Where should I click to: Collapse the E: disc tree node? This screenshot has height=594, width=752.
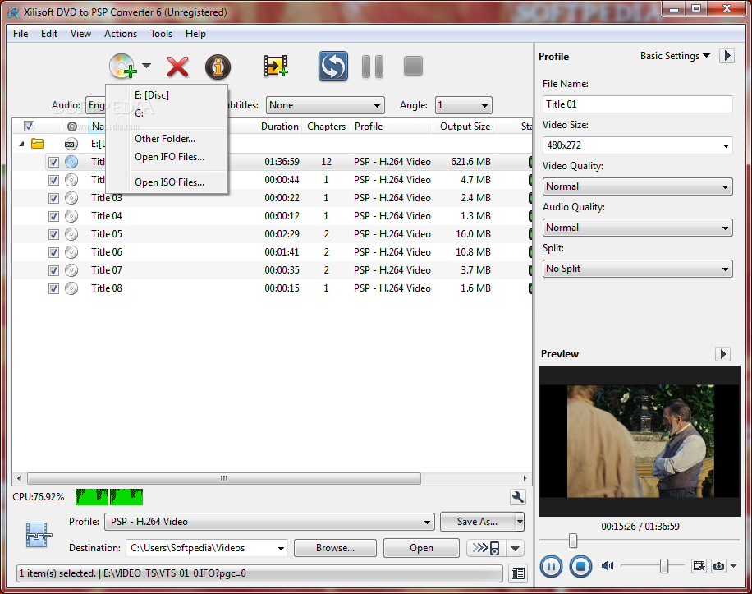tap(21, 144)
